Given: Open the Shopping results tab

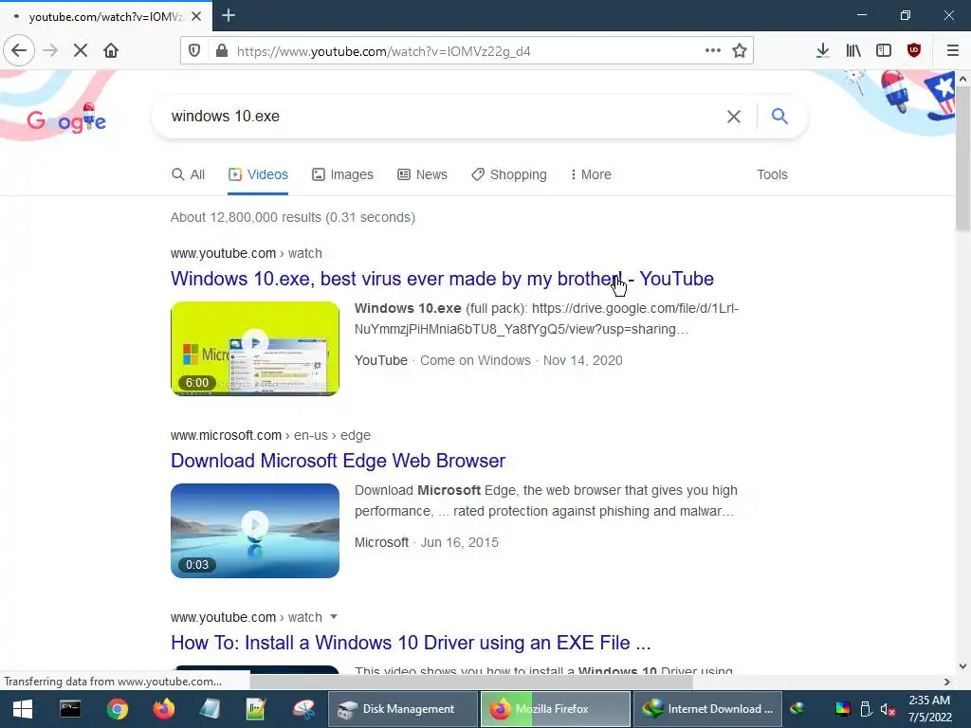Looking at the screenshot, I should coord(509,174).
